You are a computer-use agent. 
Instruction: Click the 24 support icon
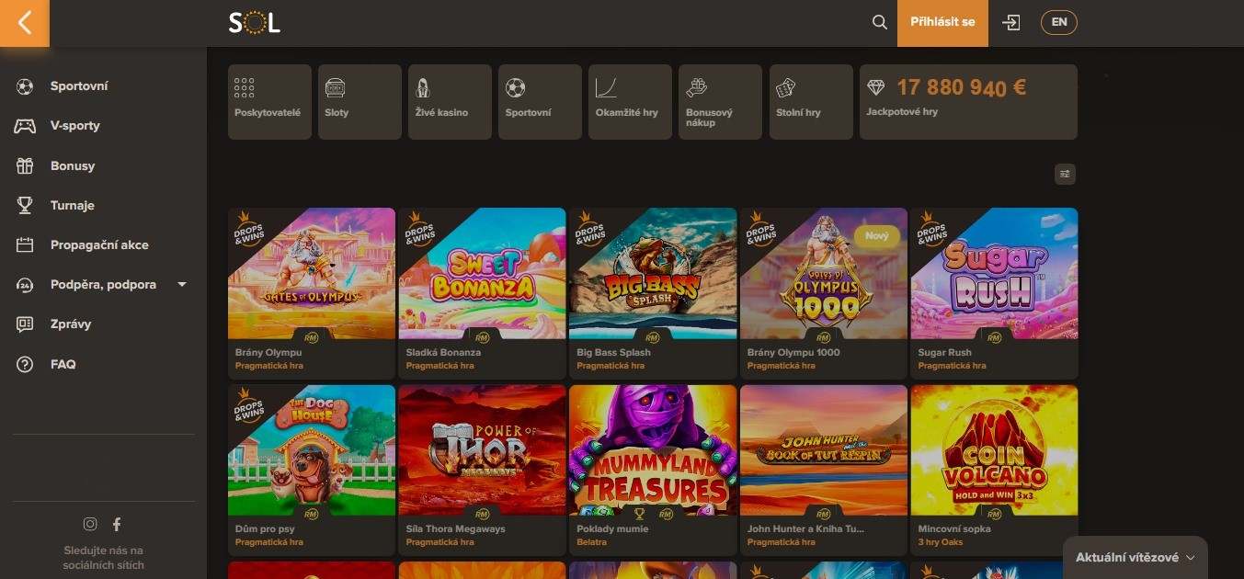click(25, 285)
